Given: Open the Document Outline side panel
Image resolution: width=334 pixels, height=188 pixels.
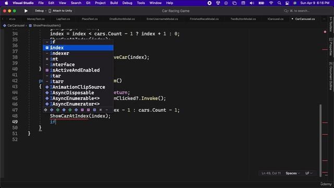Looking at the screenshot, I should tap(330, 76).
